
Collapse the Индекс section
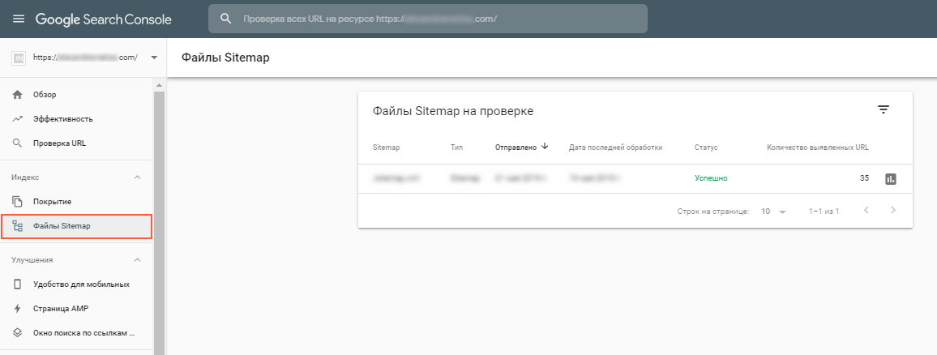[x=138, y=177]
